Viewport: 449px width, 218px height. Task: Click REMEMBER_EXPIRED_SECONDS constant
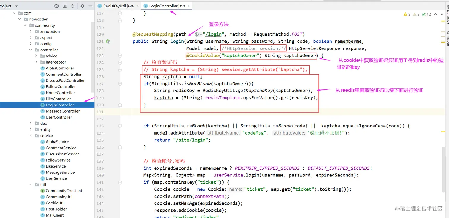coord(267,168)
